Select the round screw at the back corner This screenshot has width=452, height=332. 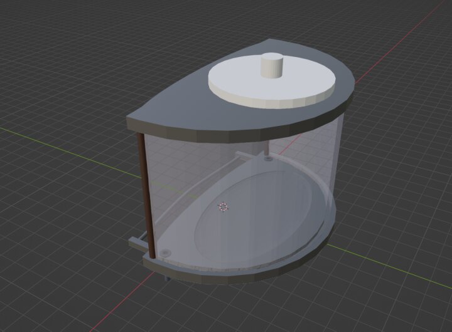pyautogui.click(x=269, y=160)
